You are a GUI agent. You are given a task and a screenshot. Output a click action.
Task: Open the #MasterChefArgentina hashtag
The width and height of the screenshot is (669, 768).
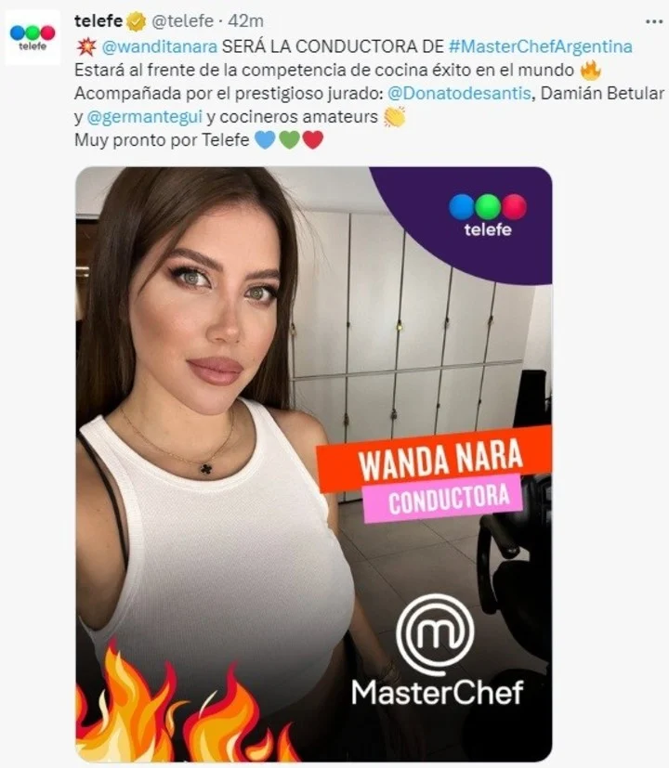pos(540,46)
